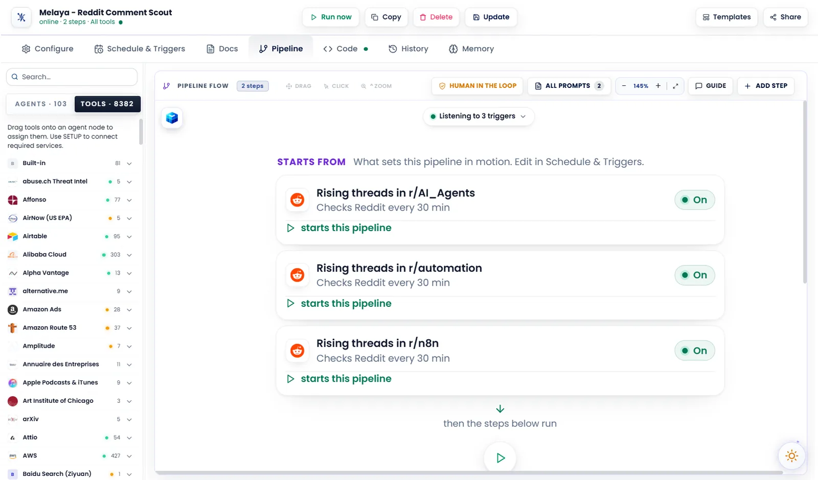This screenshot has width=818, height=480.
Task: Click the round play button below triggers
Action: click(x=500, y=458)
